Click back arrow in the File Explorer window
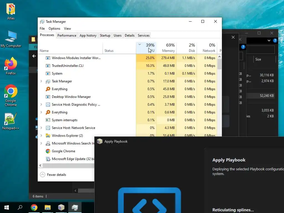The image size is (284, 213). coord(34,56)
